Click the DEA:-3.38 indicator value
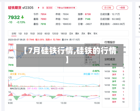The width and height of the screenshot is (140, 111). coord(44,88)
